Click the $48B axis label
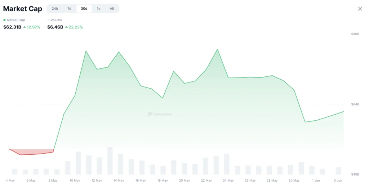Viewport: 369px width, 186px height. pos(355,174)
